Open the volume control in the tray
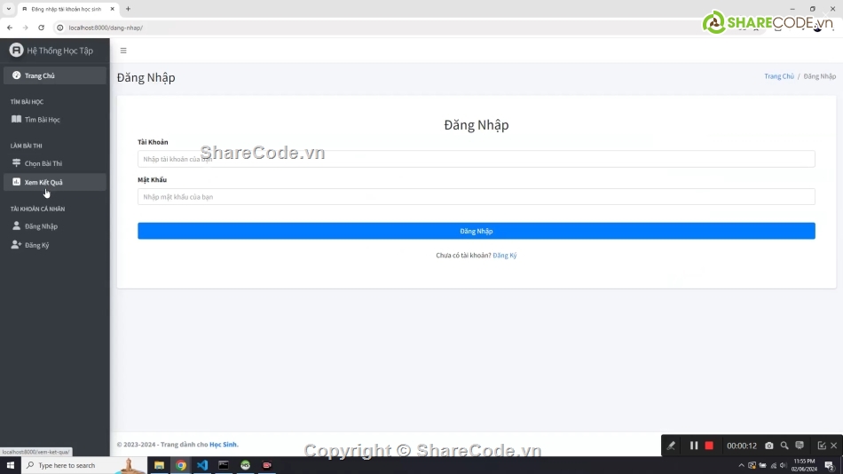 click(784, 465)
